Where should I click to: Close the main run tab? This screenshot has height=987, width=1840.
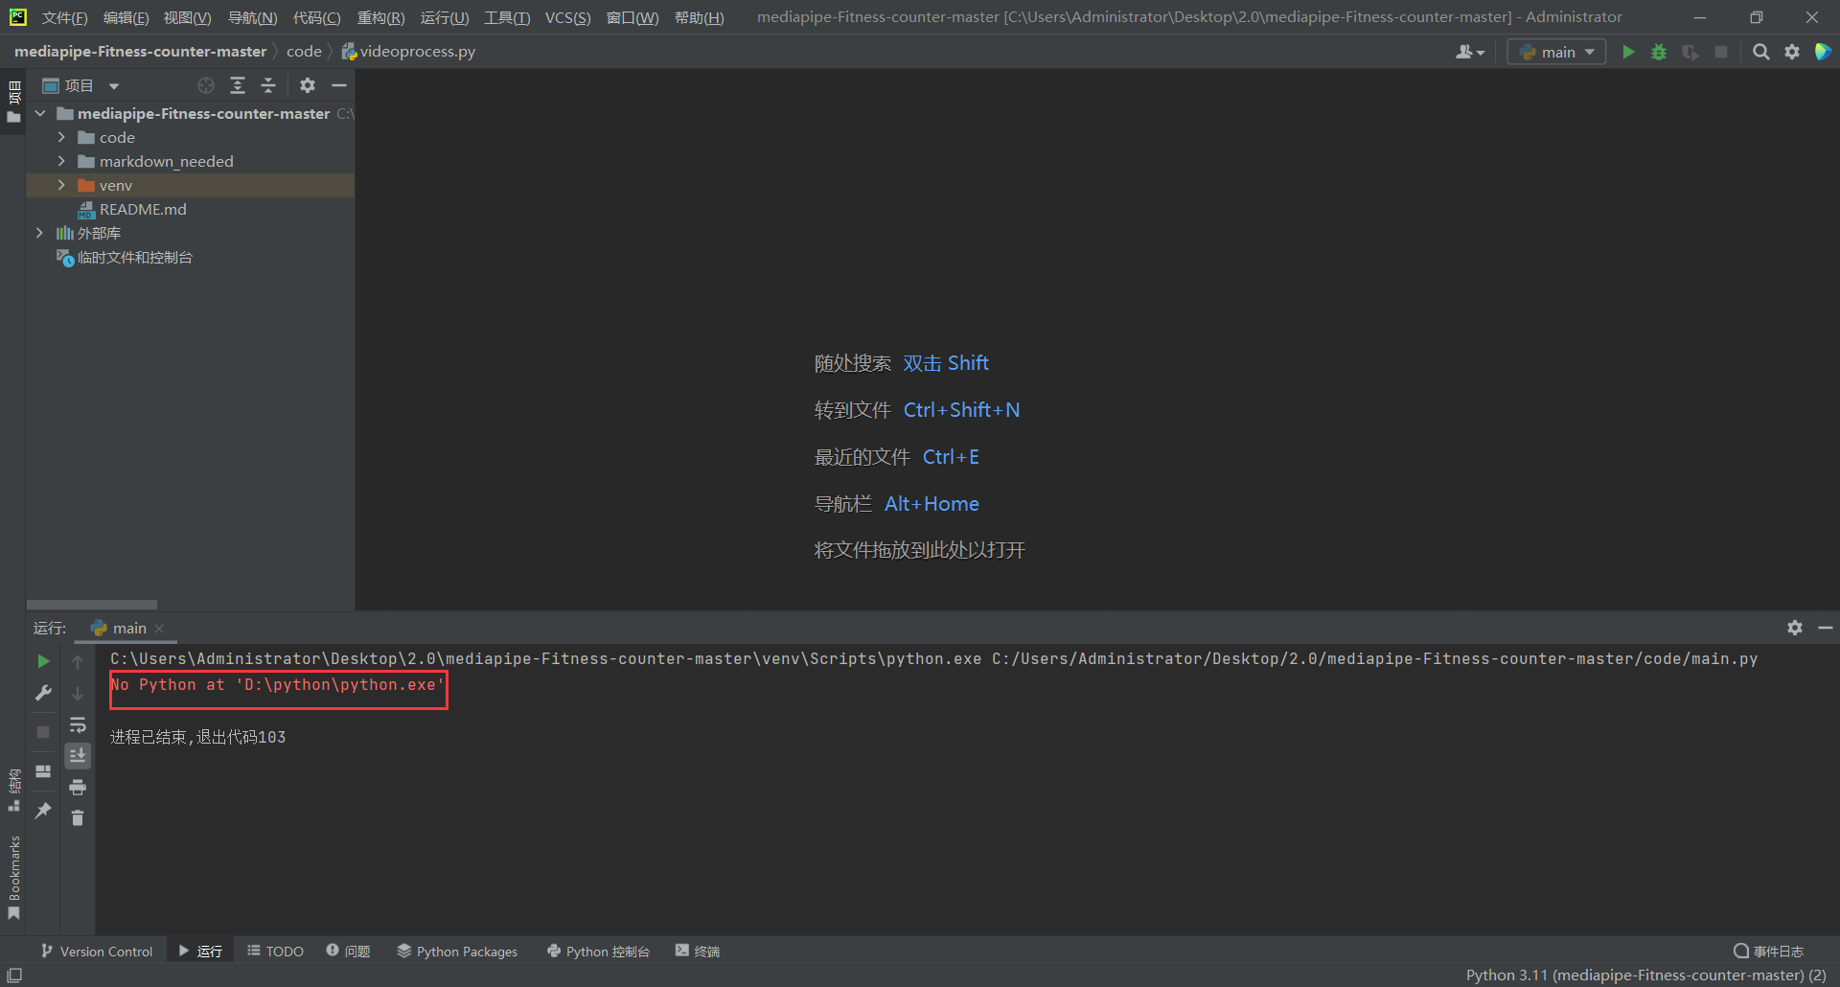[159, 629]
